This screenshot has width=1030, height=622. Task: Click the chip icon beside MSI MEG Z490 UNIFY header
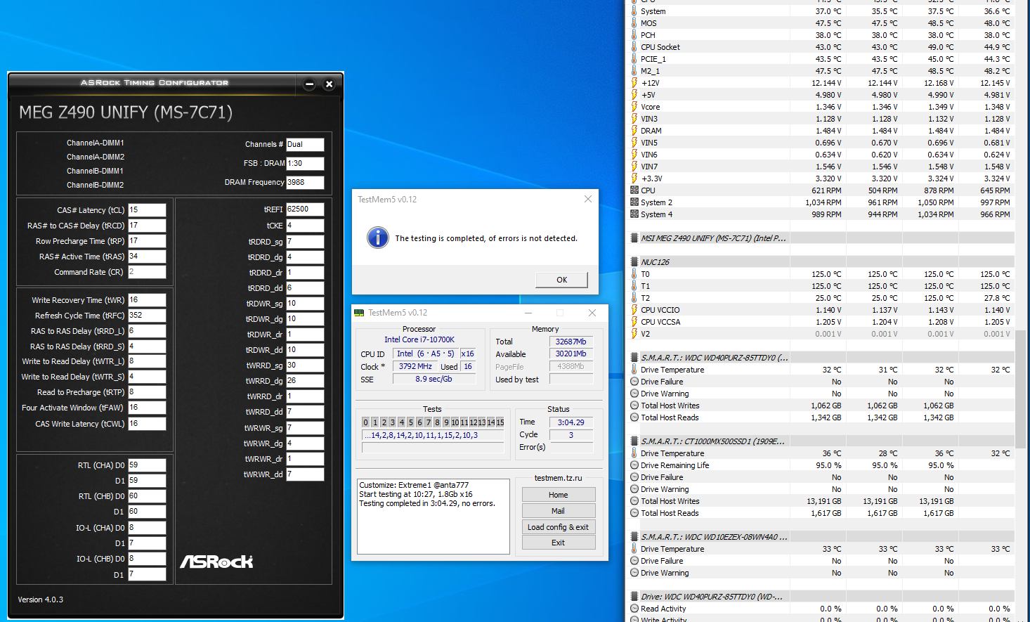[x=634, y=238]
